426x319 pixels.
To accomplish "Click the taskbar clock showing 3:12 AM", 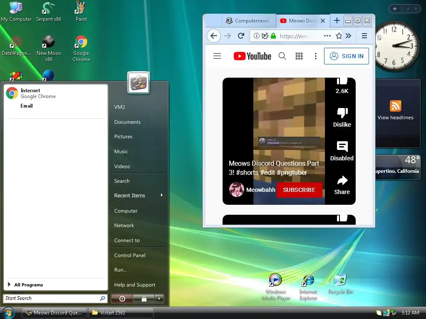I will [410, 312].
